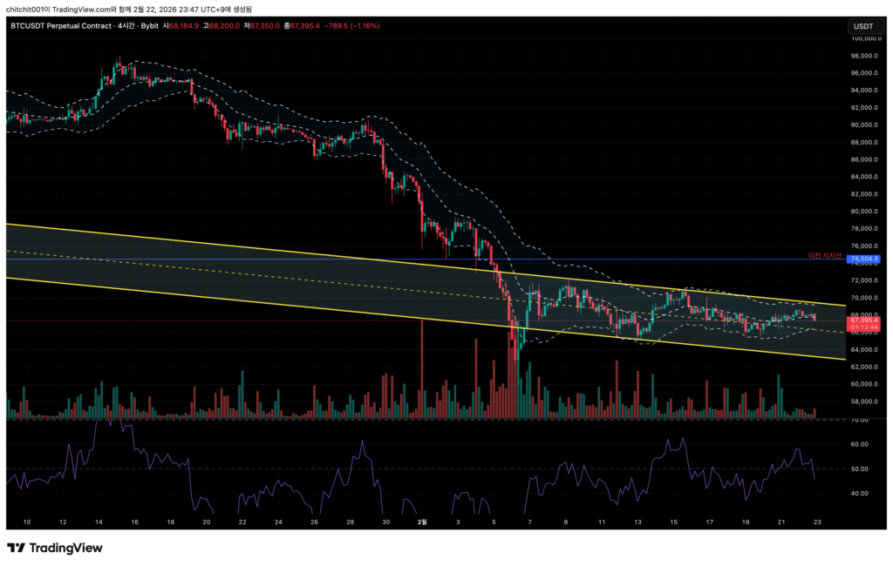Click the red '이전 지지선' text annotation
The height and width of the screenshot is (566, 893).
point(825,256)
